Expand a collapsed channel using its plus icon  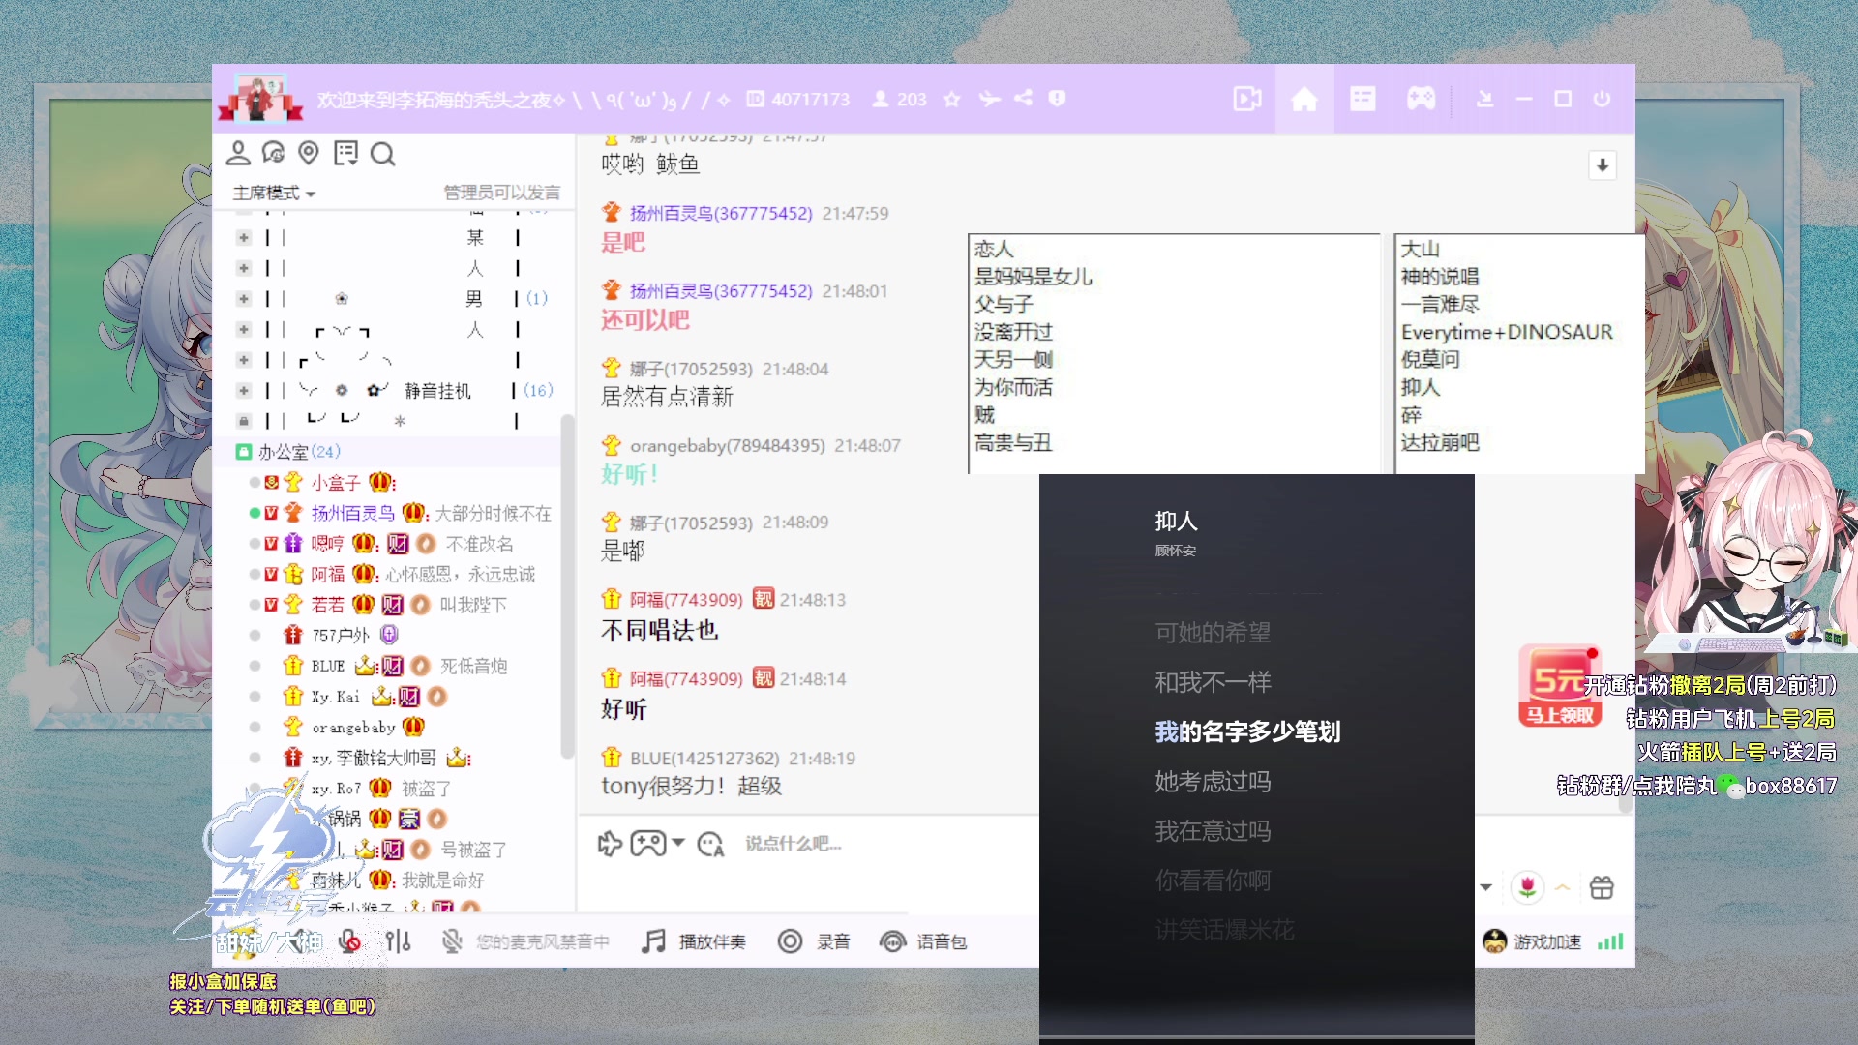[243, 237]
